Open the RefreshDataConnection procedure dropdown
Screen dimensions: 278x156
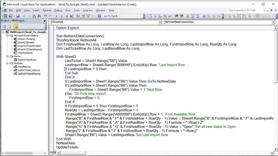pyautogui.click(x=273, y=22)
